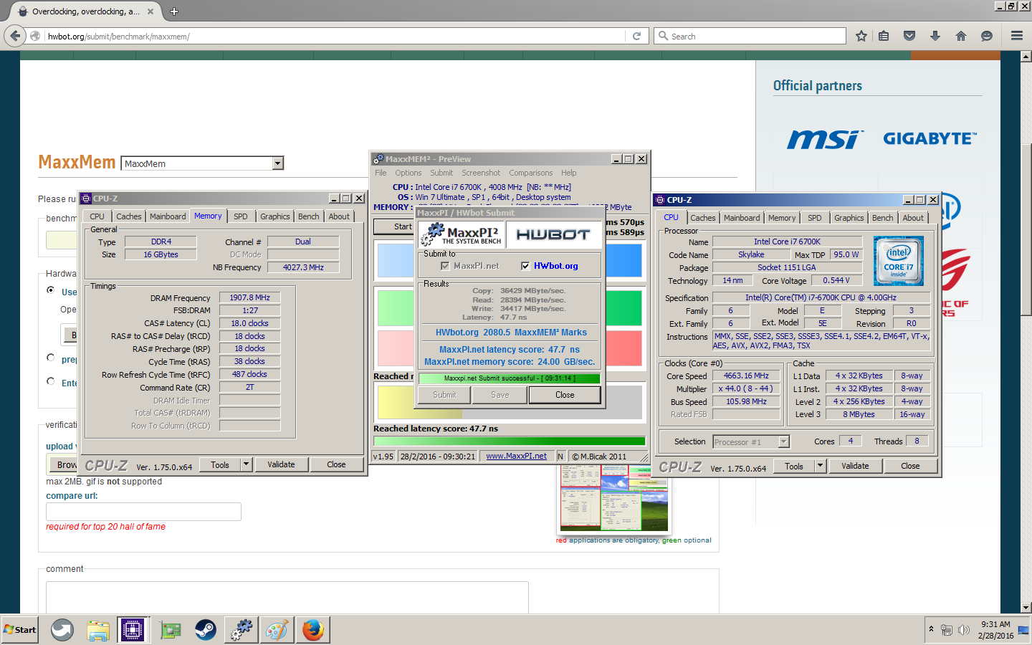Viewport: 1032px width, 645px height.
Task: Click the site identity globe icon
Action: 35,36
